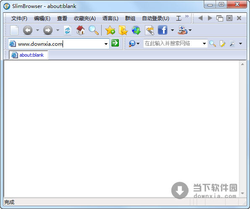250x209 pixels.
Task: Click the cascade windows icon
Action: tap(220, 18)
